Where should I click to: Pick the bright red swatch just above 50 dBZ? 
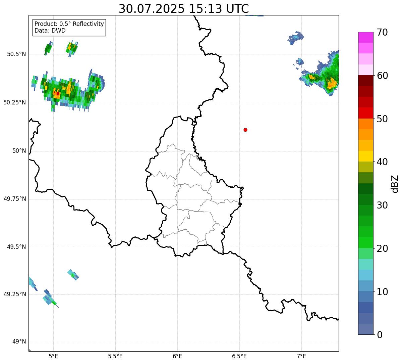[x=366, y=113]
